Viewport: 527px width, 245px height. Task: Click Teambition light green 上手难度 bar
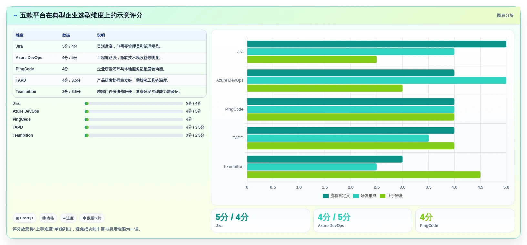[x=364, y=175]
